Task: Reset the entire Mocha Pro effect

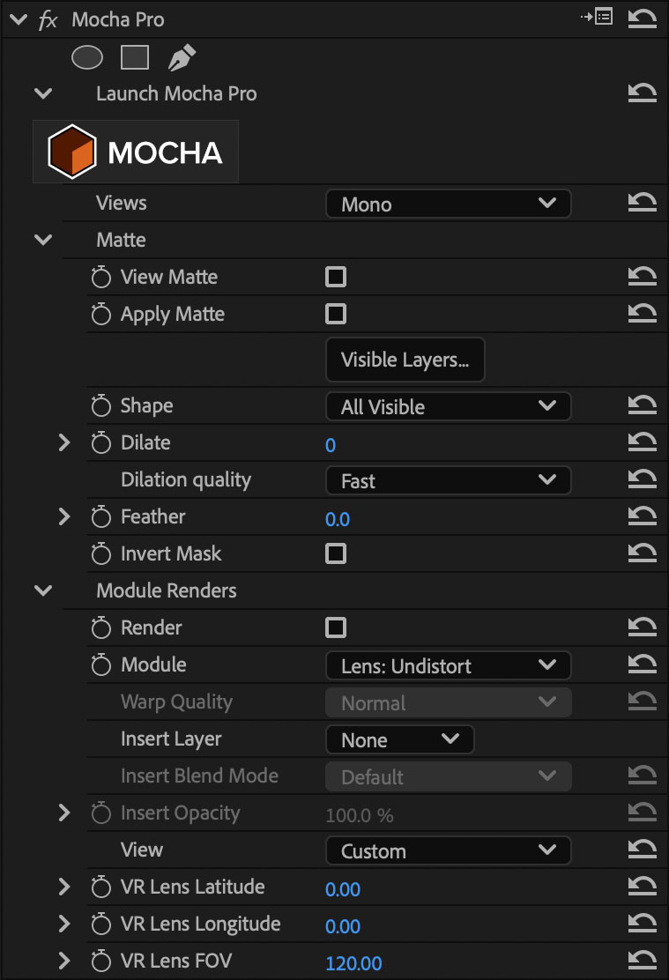Action: [642, 19]
